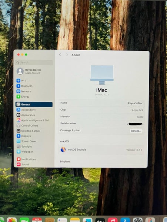Image resolution: width=167 pixels, height=222 pixels.
Task: Click the 8 GB memory value
Action: click(x=140, y=117)
